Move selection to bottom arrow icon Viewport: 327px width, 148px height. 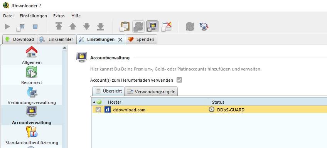[x=100, y=27]
